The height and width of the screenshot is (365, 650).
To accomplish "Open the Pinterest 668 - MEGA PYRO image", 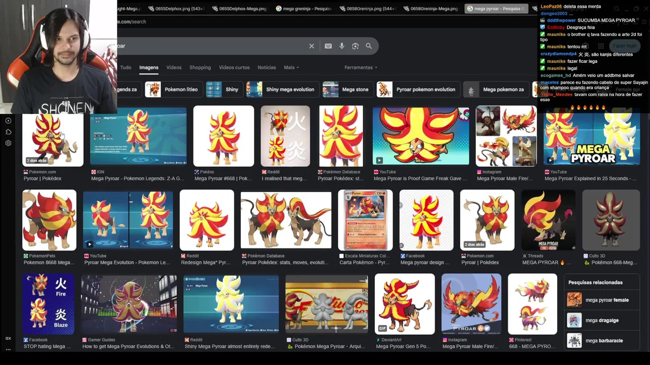I will [x=532, y=304].
